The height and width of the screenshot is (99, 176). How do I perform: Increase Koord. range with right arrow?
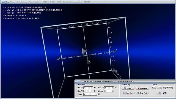(96, 94)
